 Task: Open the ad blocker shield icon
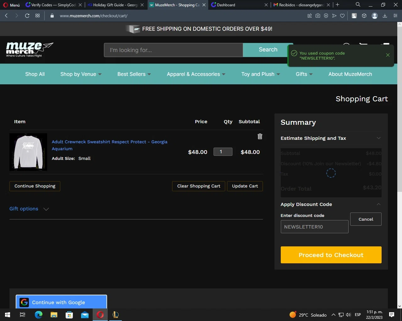pyautogui.click(x=326, y=16)
